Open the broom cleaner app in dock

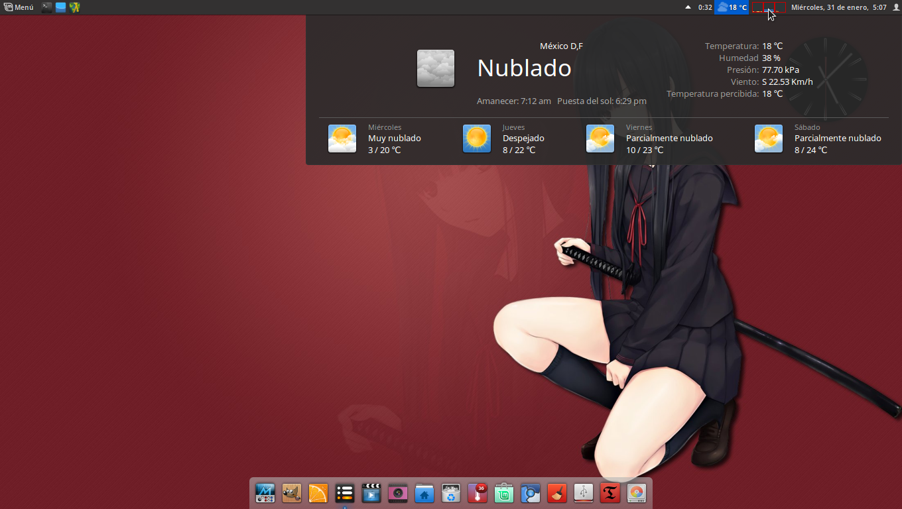click(x=557, y=493)
